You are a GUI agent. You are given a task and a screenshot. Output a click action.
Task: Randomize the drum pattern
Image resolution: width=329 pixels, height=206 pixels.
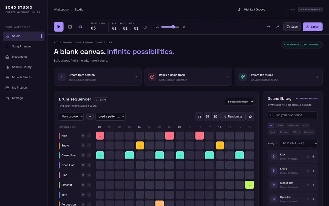(x=233, y=116)
